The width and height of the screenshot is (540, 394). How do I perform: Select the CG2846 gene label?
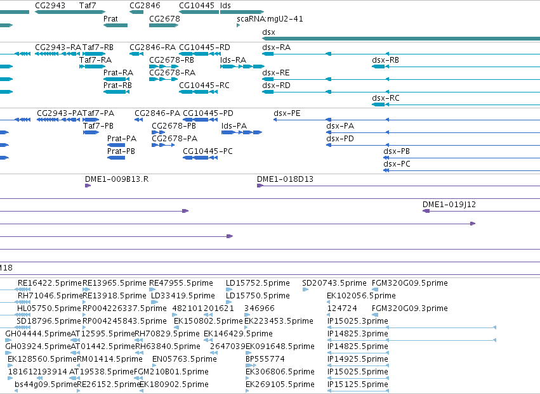point(145,6)
